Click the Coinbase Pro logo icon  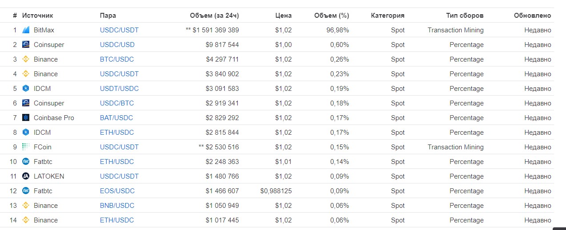tap(26, 118)
